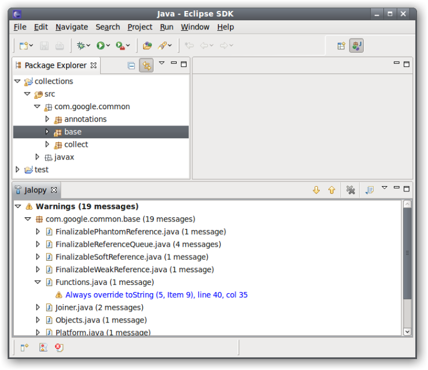Close the Package Explorer tab
The width and height of the screenshot is (428, 370).
[x=93, y=65]
